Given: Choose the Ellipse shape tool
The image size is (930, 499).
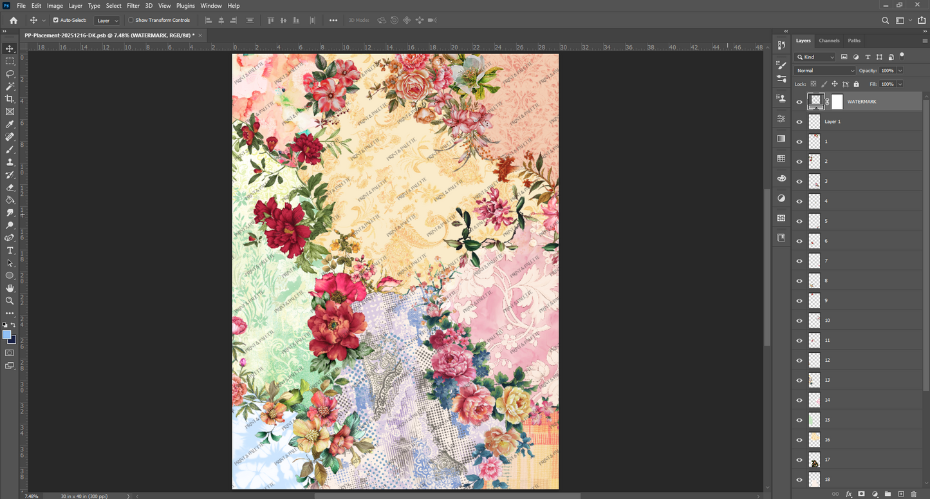Looking at the screenshot, I should pos(10,276).
